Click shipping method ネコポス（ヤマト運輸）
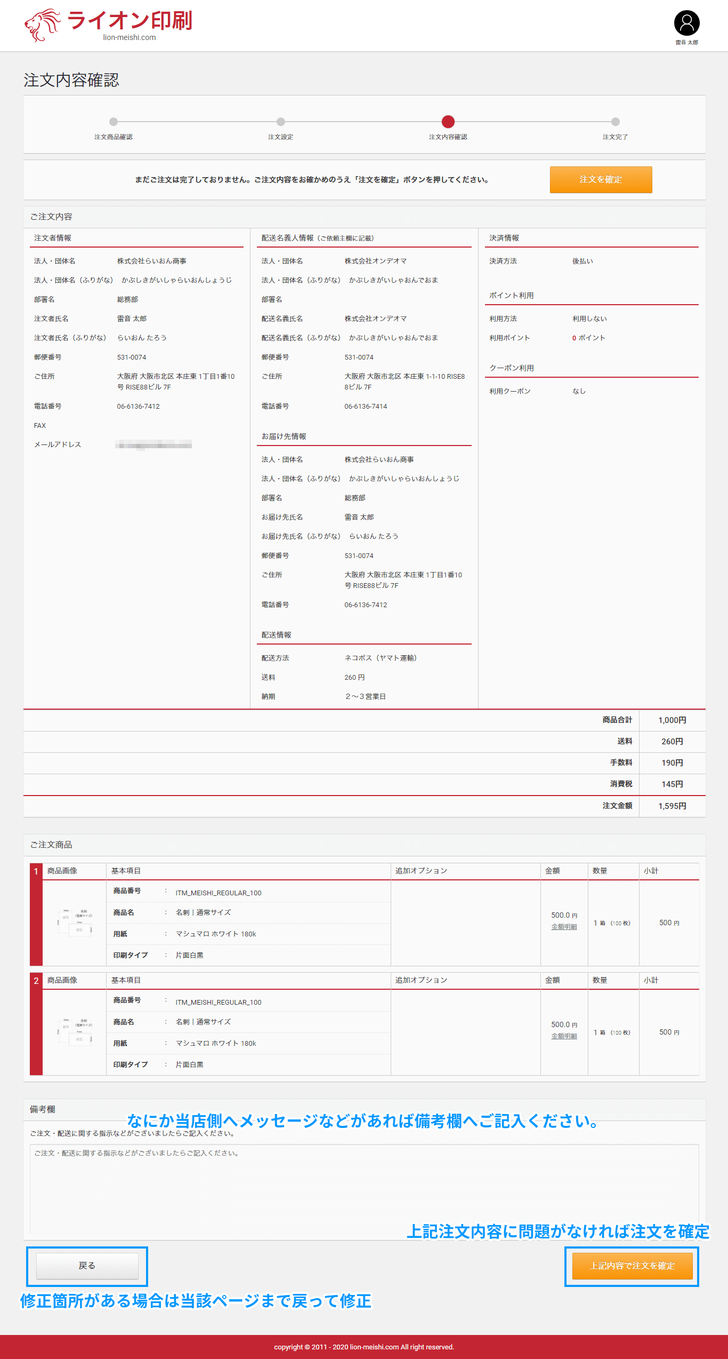The image size is (728, 1359). tap(382, 658)
